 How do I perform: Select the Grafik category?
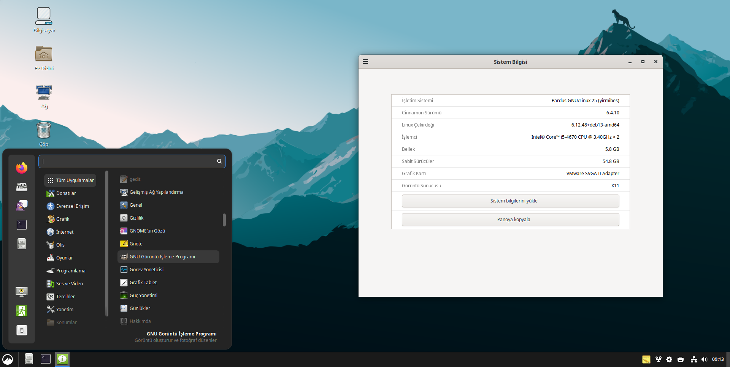pyautogui.click(x=63, y=219)
